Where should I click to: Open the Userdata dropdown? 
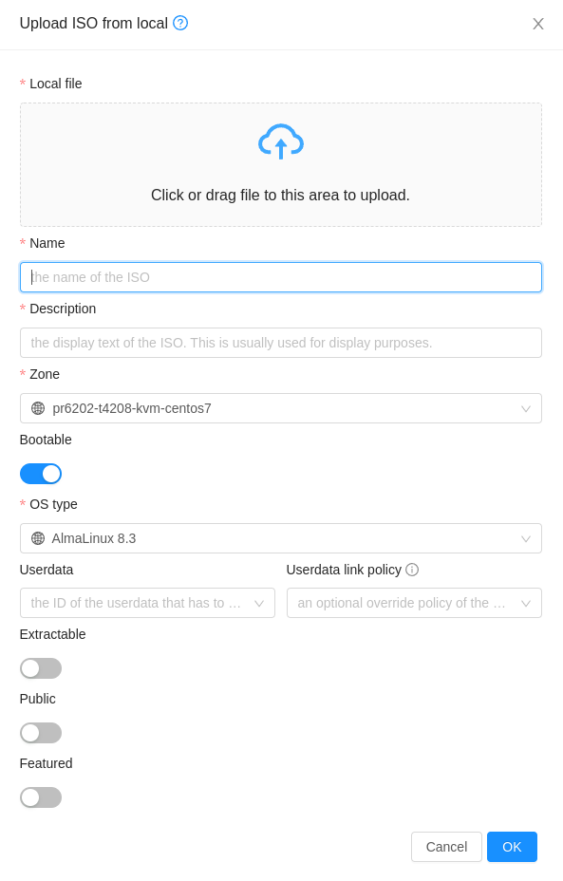pyautogui.click(x=147, y=602)
